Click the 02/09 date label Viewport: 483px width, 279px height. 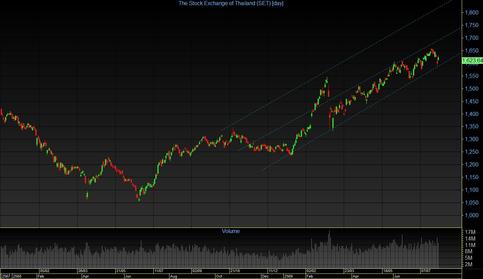[x=197, y=271]
